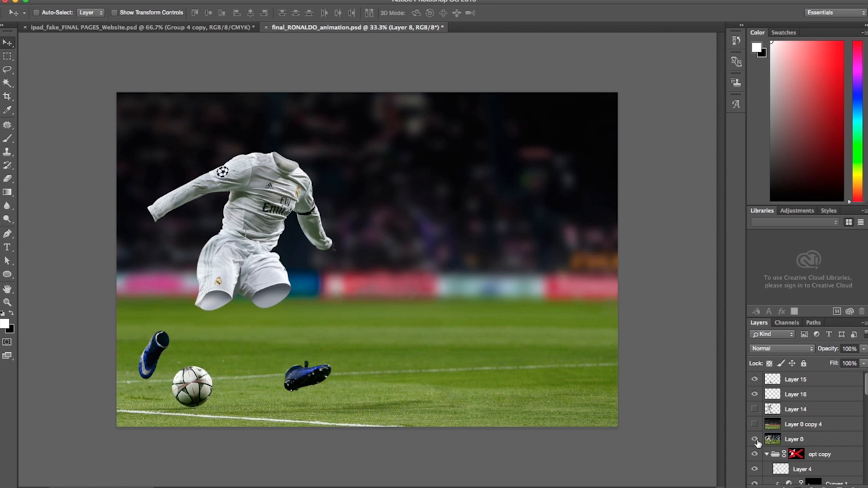Click the Layer 15 thumbnail
Image resolution: width=868 pixels, height=488 pixels.
772,380
